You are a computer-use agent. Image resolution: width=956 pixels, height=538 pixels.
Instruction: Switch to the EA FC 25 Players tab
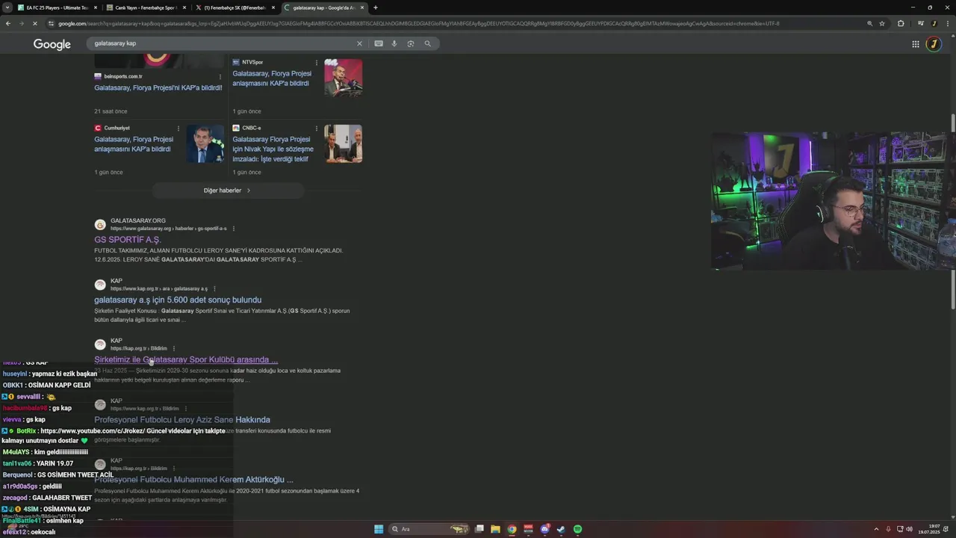(57, 7)
